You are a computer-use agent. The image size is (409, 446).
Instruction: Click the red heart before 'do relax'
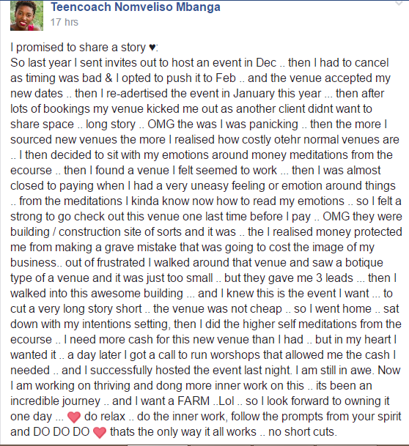pos(74,417)
